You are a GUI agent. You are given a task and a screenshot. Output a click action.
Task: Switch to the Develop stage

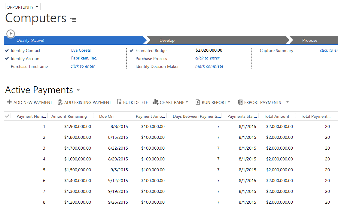click(167, 40)
